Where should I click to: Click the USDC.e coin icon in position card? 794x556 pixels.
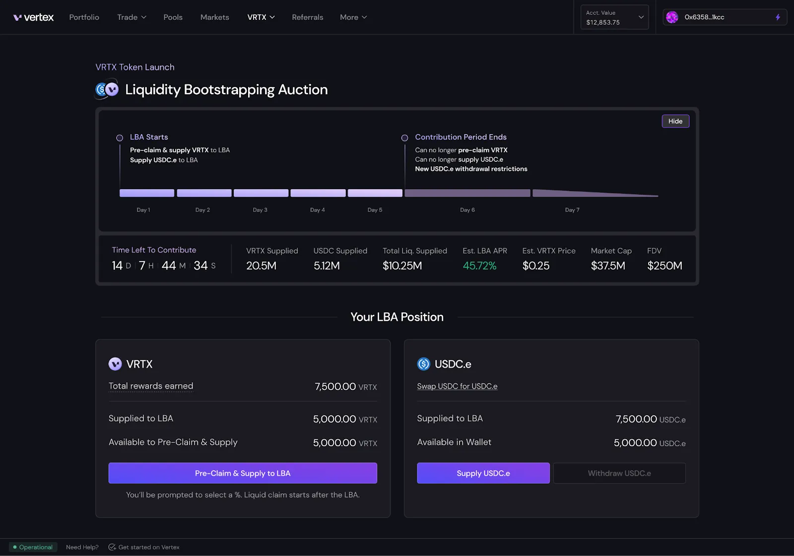click(x=423, y=364)
